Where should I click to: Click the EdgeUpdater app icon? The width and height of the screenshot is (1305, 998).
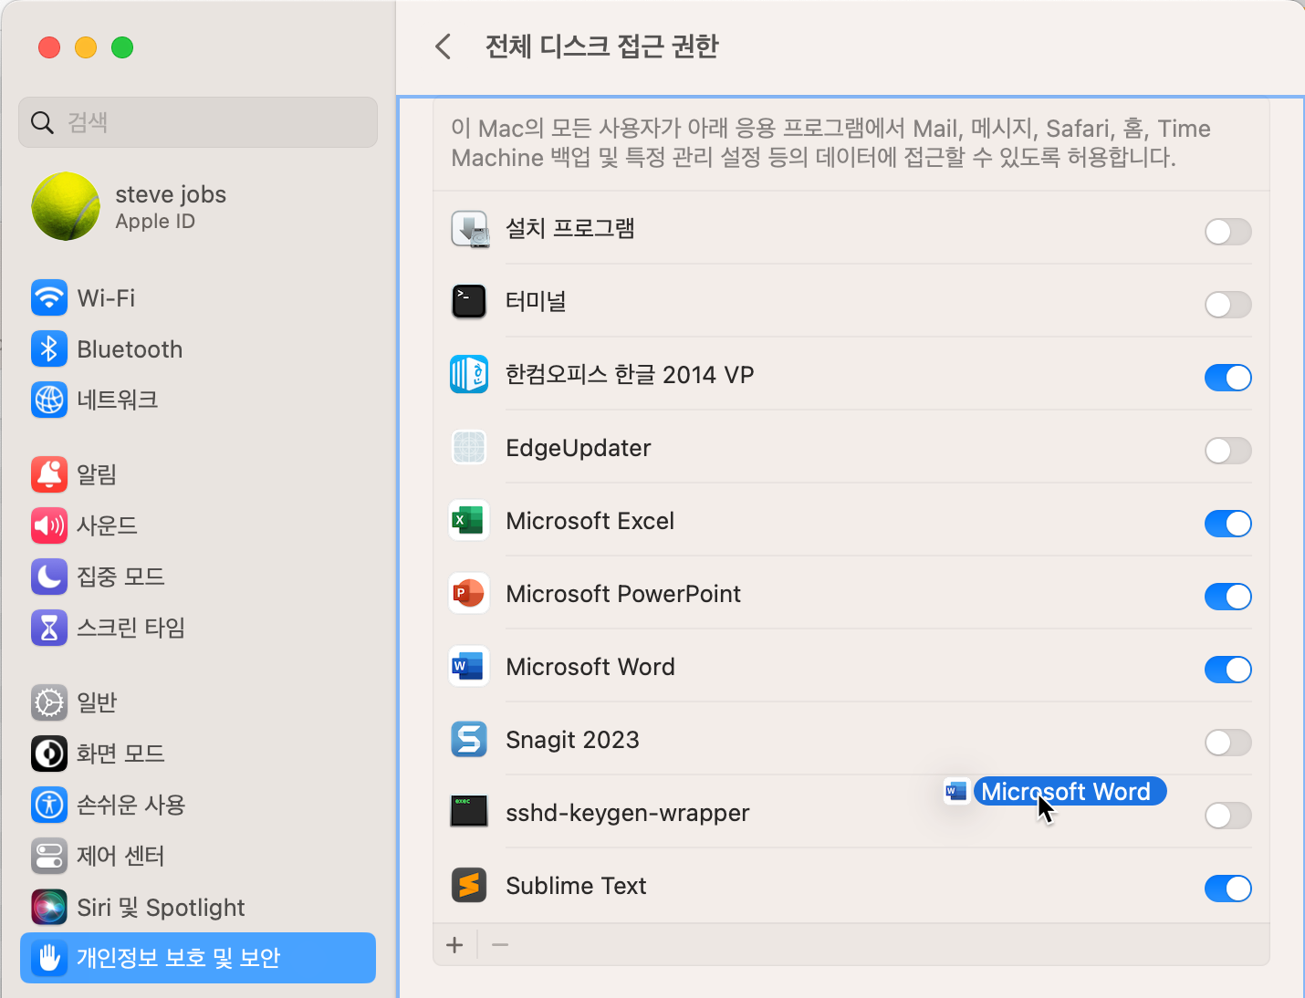coord(469,448)
